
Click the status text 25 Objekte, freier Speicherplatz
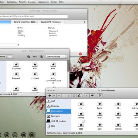click(64, 133)
